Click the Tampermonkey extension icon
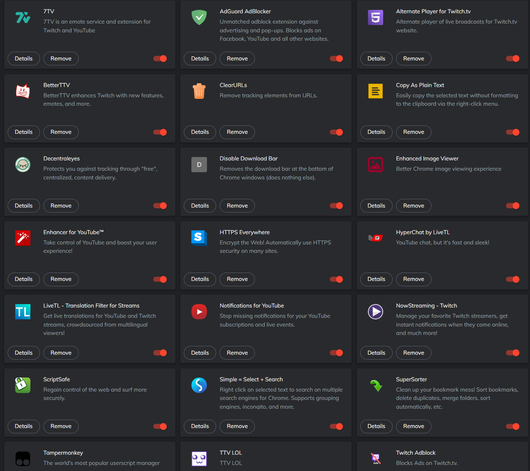Screen dimensions: 530x471 (23, 459)
